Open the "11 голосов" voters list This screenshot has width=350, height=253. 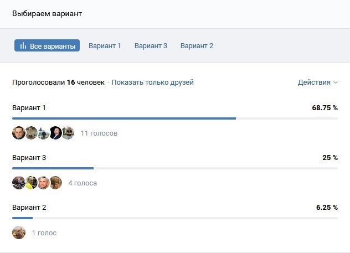coord(99,133)
